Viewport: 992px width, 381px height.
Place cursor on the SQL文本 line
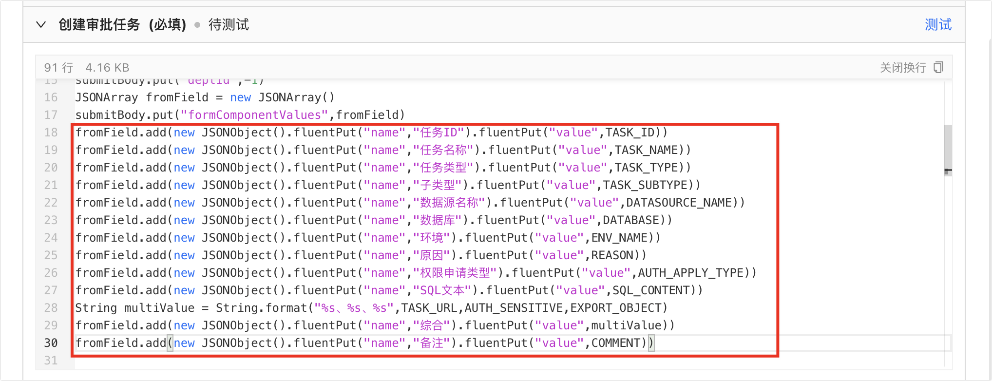389,290
